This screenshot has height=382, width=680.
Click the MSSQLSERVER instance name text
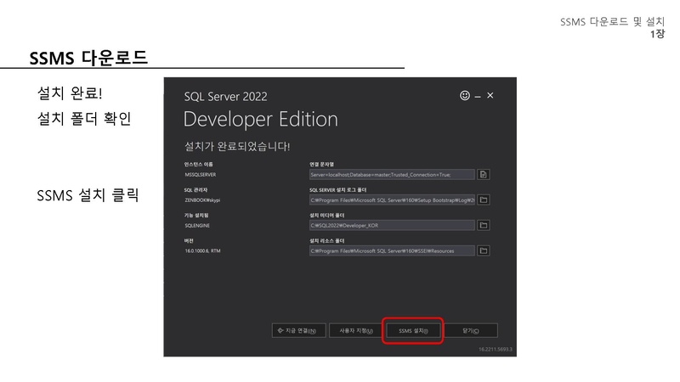[201, 174]
